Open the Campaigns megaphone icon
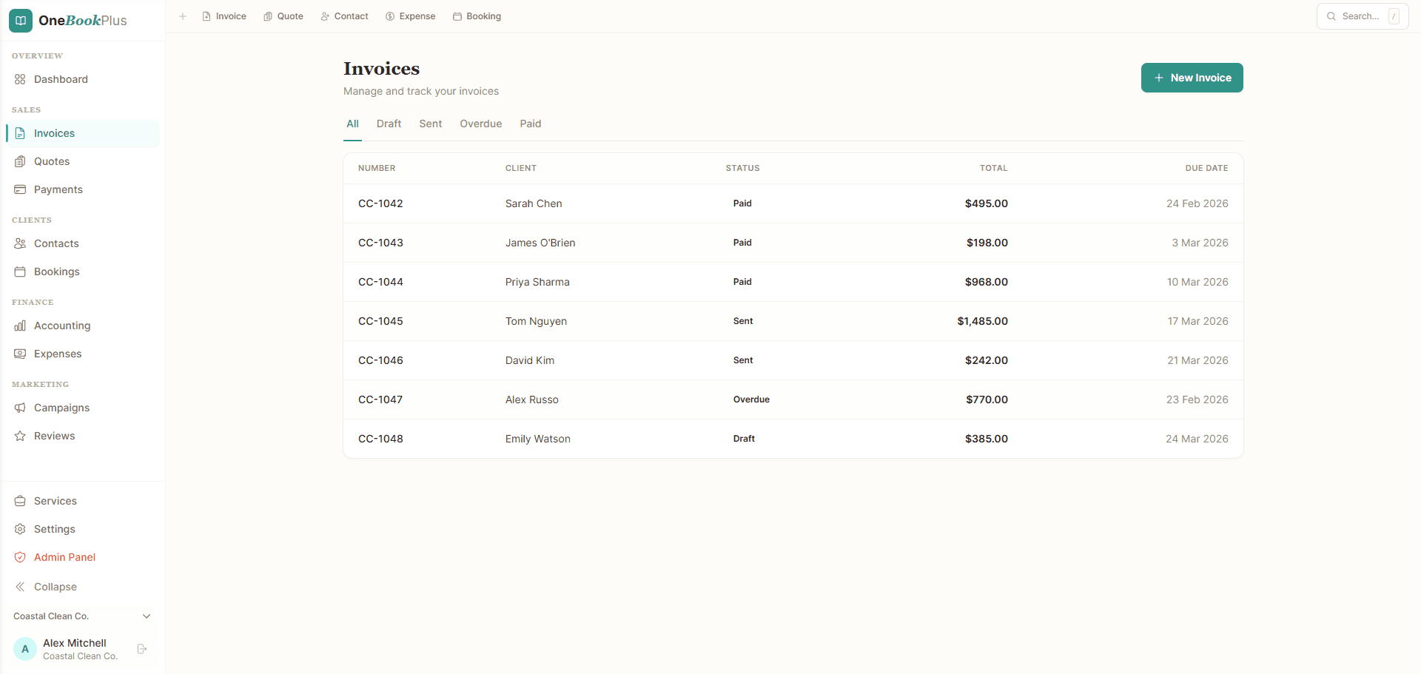This screenshot has height=674, width=1421. coord(20,408)
